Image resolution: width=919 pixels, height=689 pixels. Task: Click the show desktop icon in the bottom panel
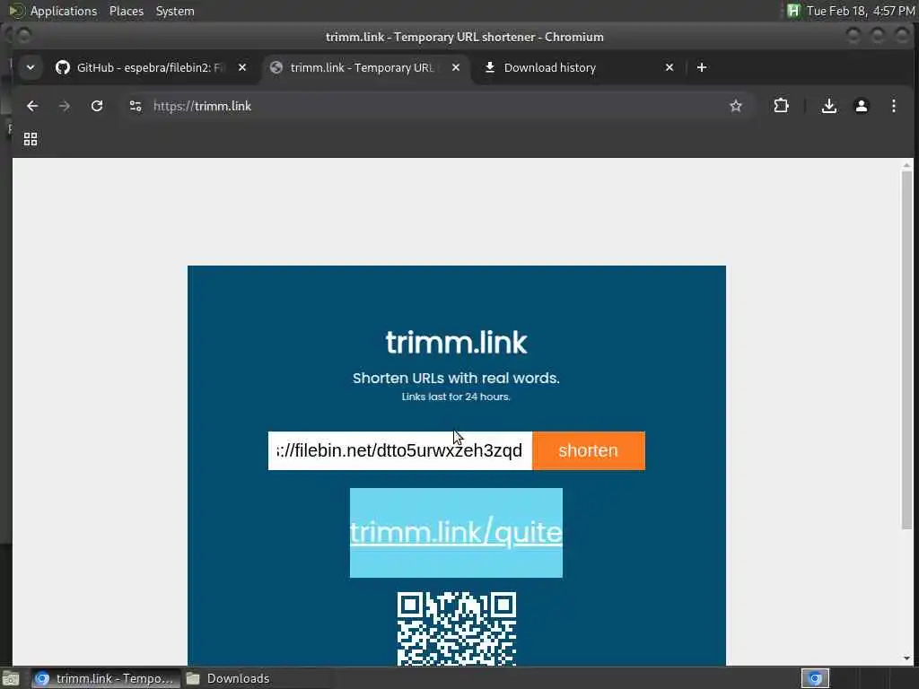[x=11, y=679]
